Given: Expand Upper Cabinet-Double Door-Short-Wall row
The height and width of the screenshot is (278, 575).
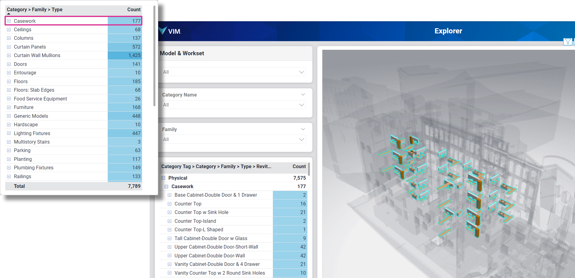Looking at the screenshot, I should [169, 247].
